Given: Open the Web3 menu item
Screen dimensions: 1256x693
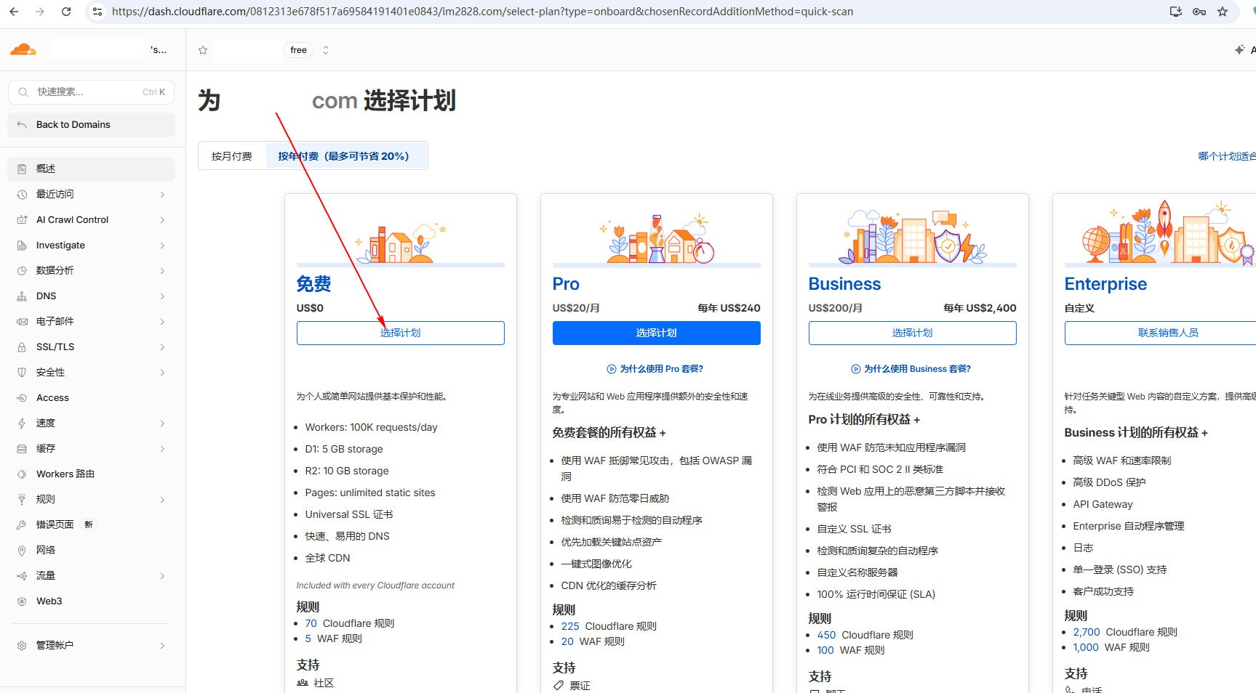Looking at the screenshot, I should tap(91, 601).
